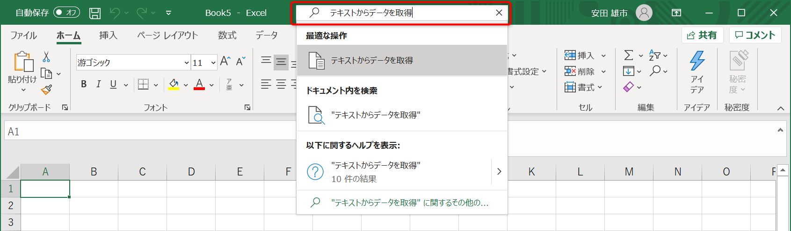This screenshot has width=791, height=231.
Task: Switch to the 数式 tab
Action: point(227,35)
